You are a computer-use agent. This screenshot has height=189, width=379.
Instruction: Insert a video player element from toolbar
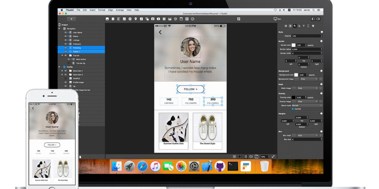click(x=158, y=19)
